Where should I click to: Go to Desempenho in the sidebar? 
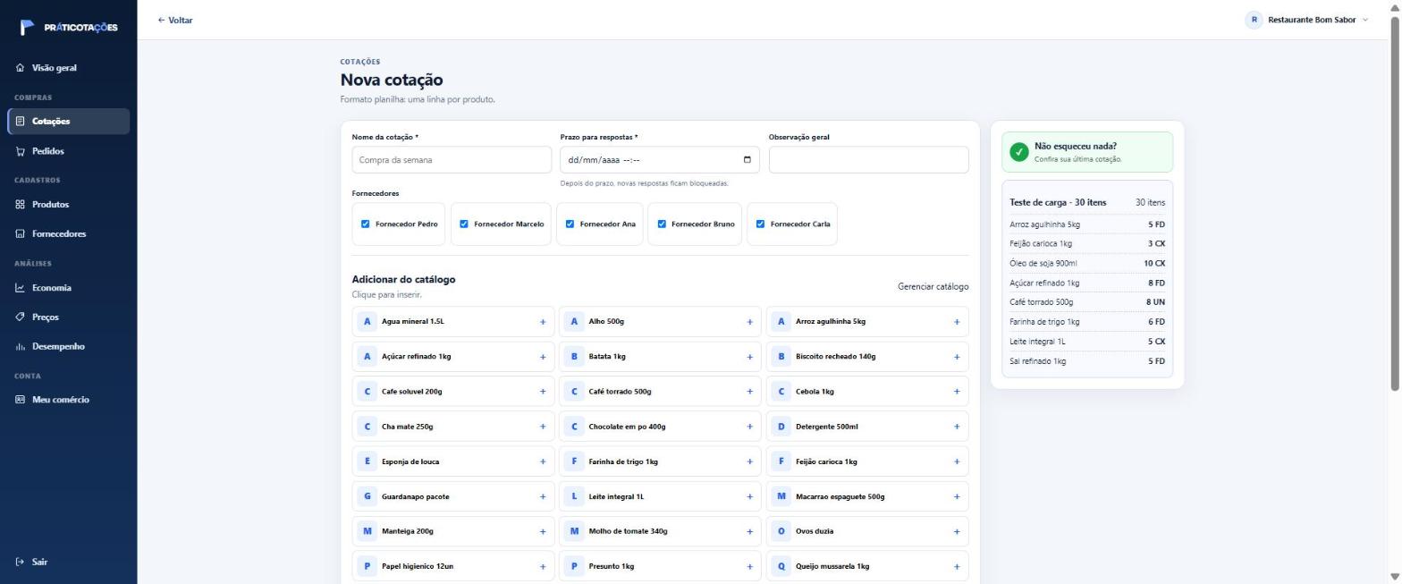click(68, 347)
